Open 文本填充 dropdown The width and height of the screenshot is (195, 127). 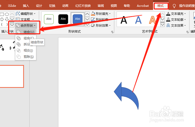tap(176, 14)
